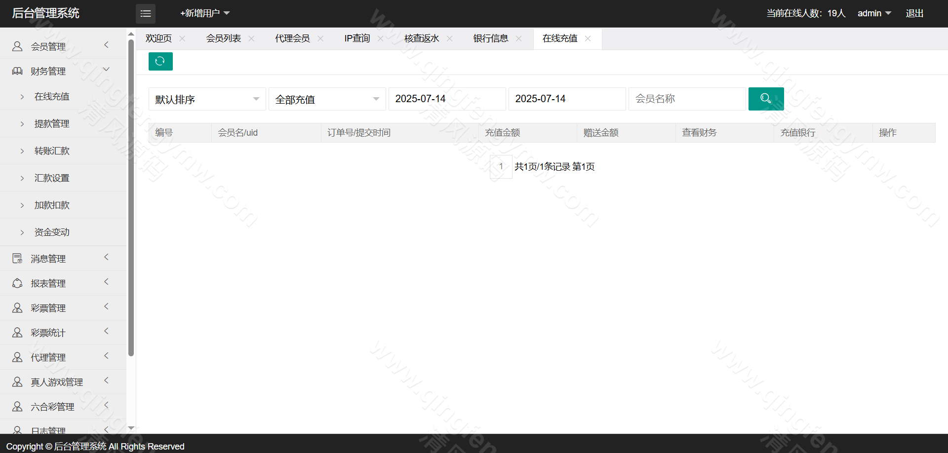Open the admin user dropdown menu
Screen dimensions: 948x453
tap(874, 13)
